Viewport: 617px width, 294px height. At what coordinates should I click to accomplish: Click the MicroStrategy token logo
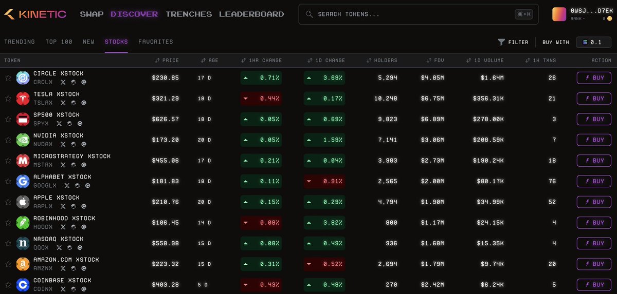coord(23,161)
